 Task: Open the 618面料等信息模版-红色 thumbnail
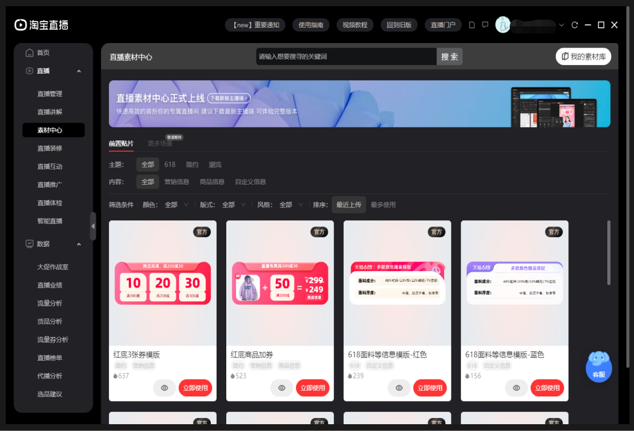click(397, 283)
